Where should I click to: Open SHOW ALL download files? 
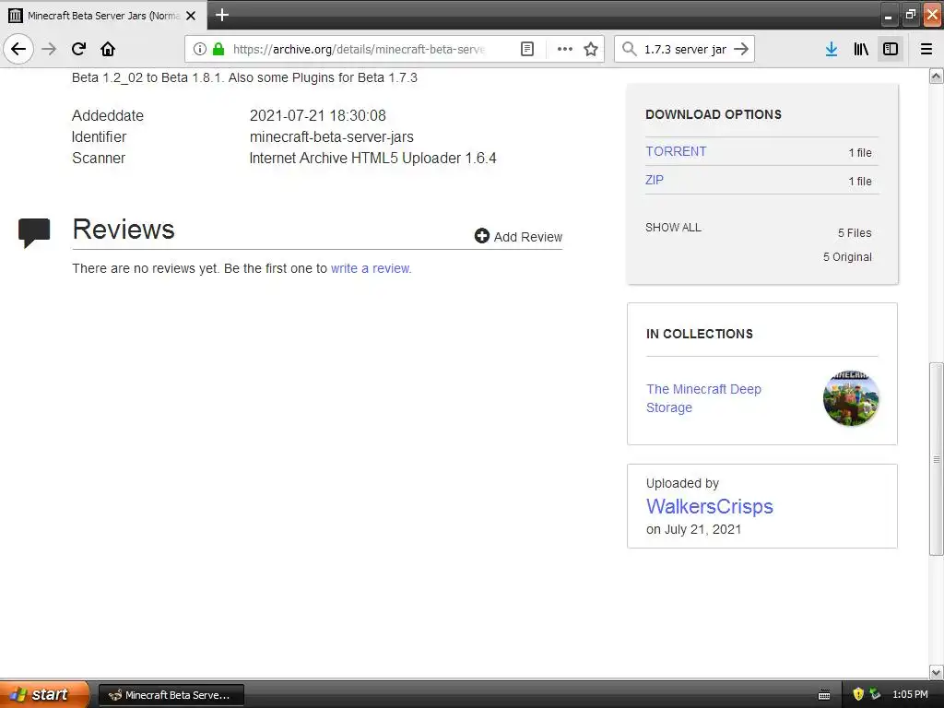click(x=673, y=228)
